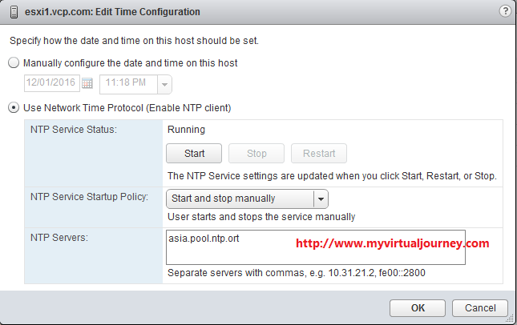This screenshot has width=517, height=325.
Task: Click the help question mark icon
Action: (x=505, y=11)
